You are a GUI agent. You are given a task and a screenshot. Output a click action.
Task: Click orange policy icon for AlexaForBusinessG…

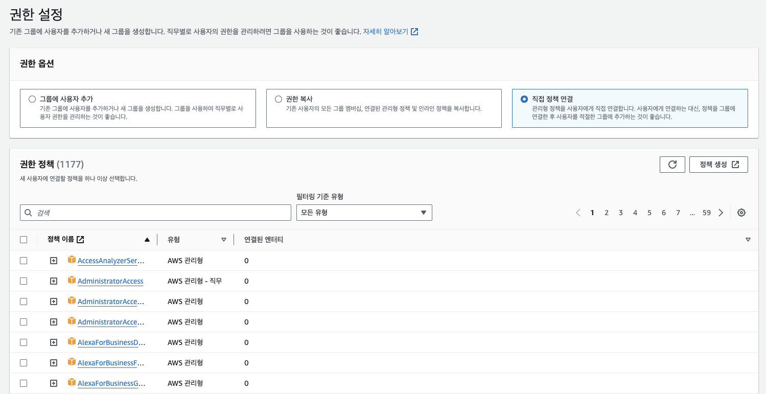click(x=72, y=382)
